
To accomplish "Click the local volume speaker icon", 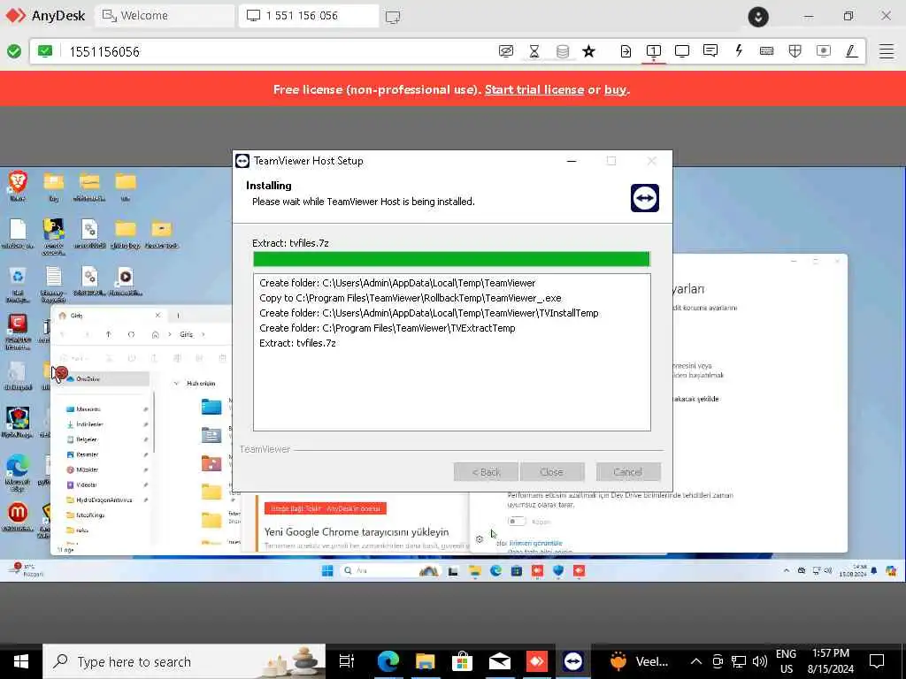I will 760,661.
